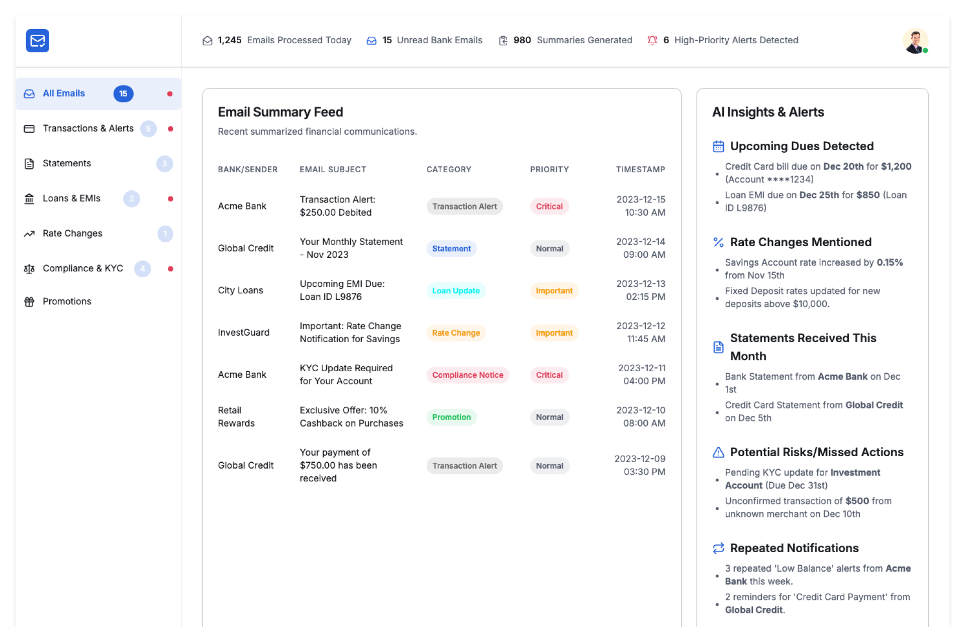This screenshot has height=627, width=965.
Task: Click the Statements Received document icon
Action: [718, 347]
